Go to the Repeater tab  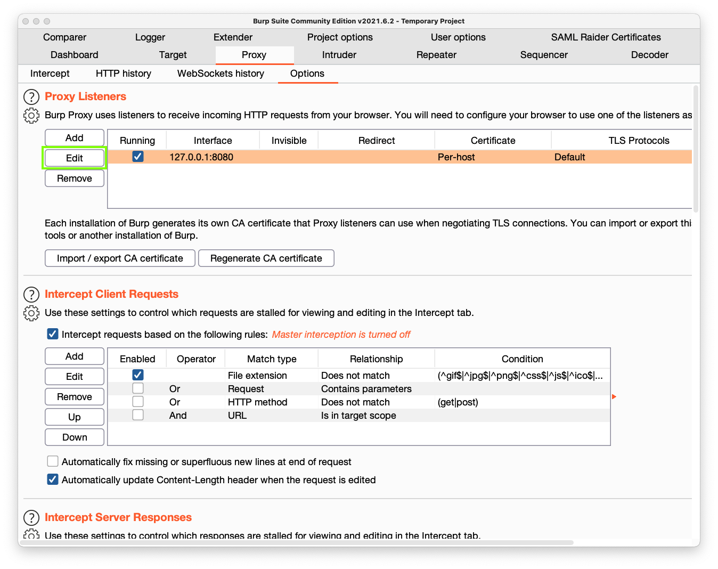pos(436,55)
